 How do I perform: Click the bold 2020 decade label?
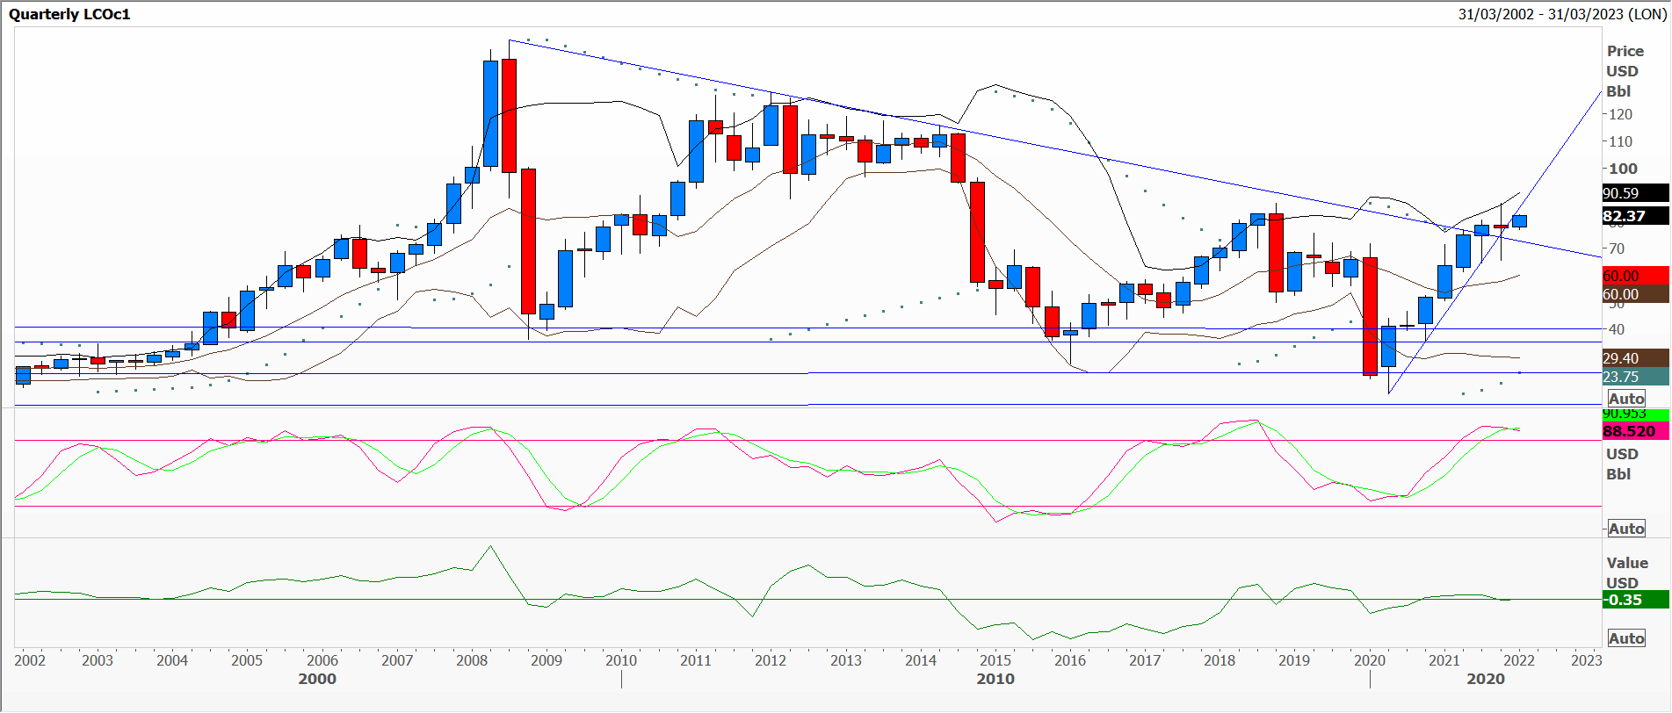point(1486,679)
